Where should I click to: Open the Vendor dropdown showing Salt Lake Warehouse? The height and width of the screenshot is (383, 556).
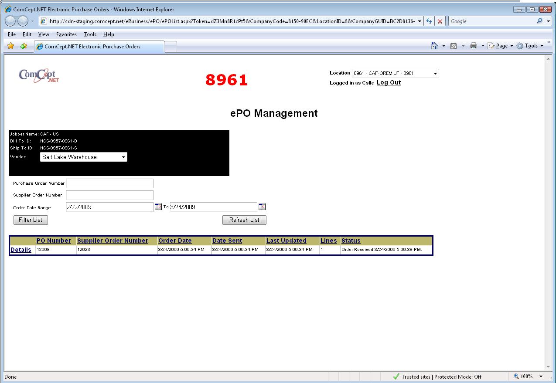[123, 157]
